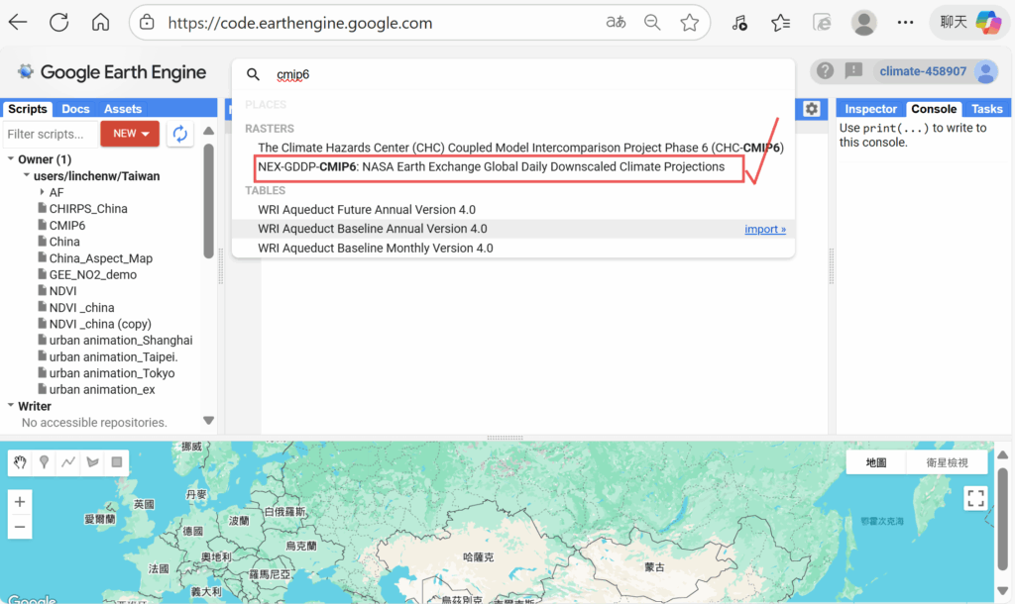Collapse the Owner (1) tree section
Viewport: 1015px width, 604px height.
10,159
